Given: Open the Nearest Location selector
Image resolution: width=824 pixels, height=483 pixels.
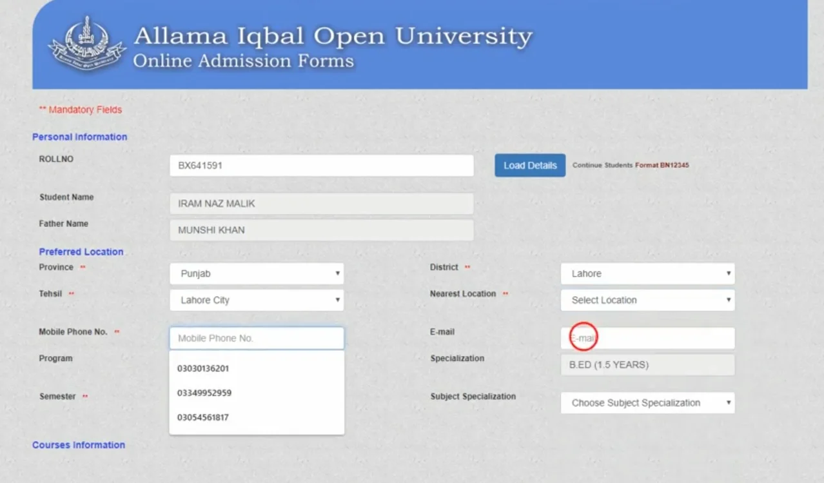Looking at the screenshot, I should pos(647,300).
